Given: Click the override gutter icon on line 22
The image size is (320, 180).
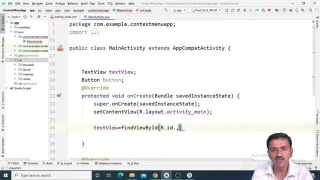Looking at the screenshot, I should 59,95.
